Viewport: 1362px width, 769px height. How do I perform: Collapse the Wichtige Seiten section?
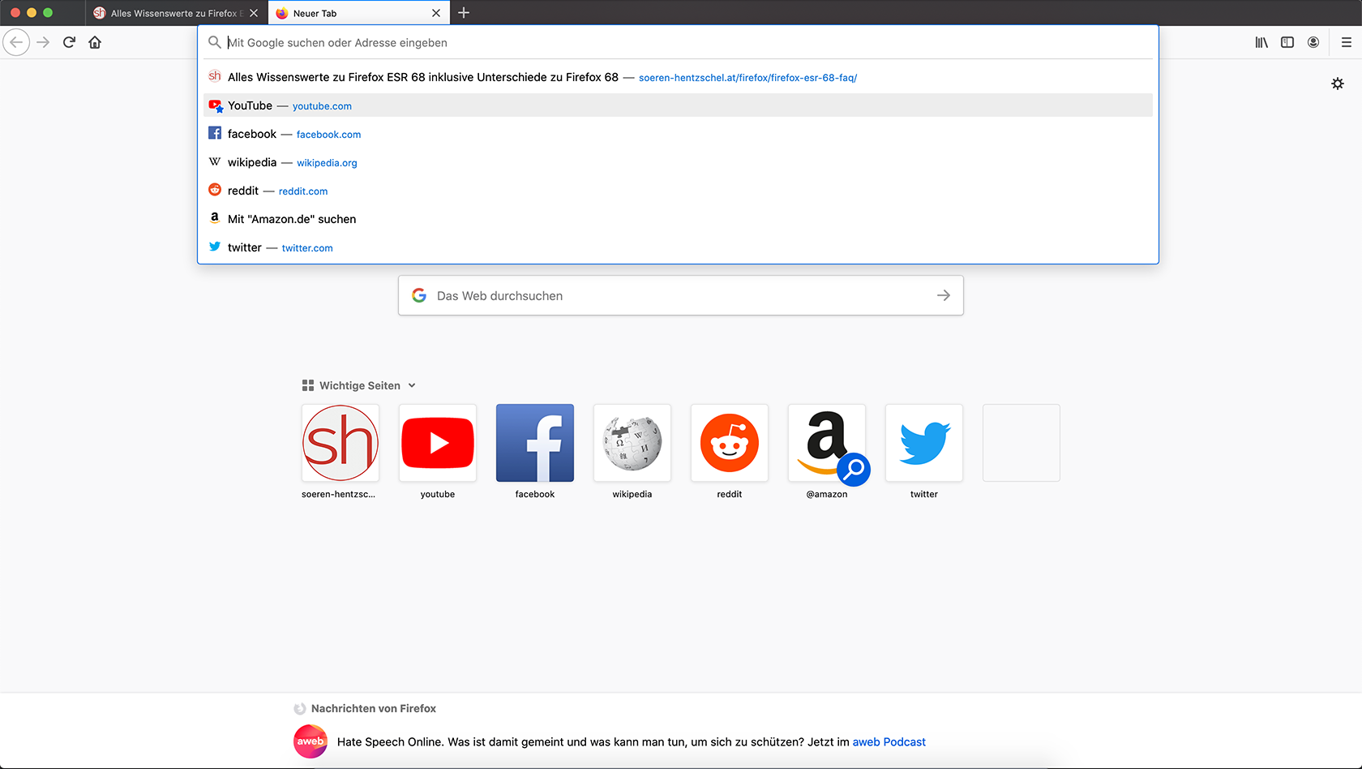tap(412, 386)
